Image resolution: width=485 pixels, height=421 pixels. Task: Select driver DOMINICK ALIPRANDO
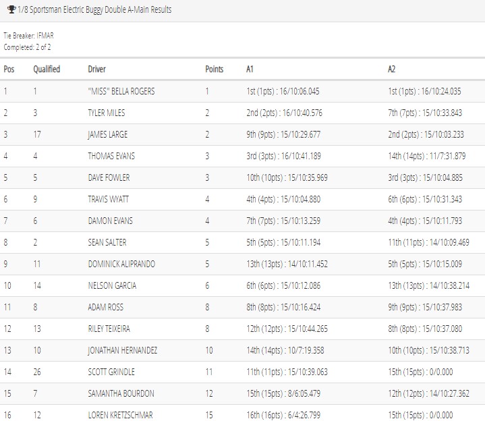point(121,264)
